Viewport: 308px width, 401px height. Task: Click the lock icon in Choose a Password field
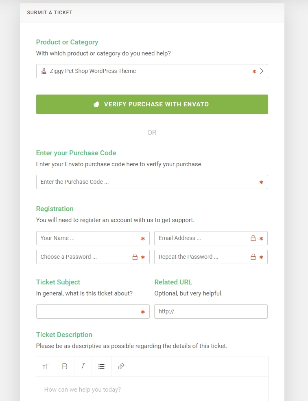point(135,257)
